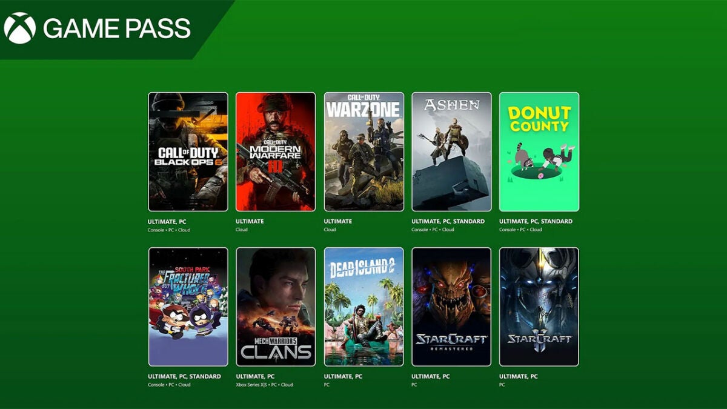Click the Xbox logo icon
The width and height of the screenshot is (727, 409).
point(20,28)
